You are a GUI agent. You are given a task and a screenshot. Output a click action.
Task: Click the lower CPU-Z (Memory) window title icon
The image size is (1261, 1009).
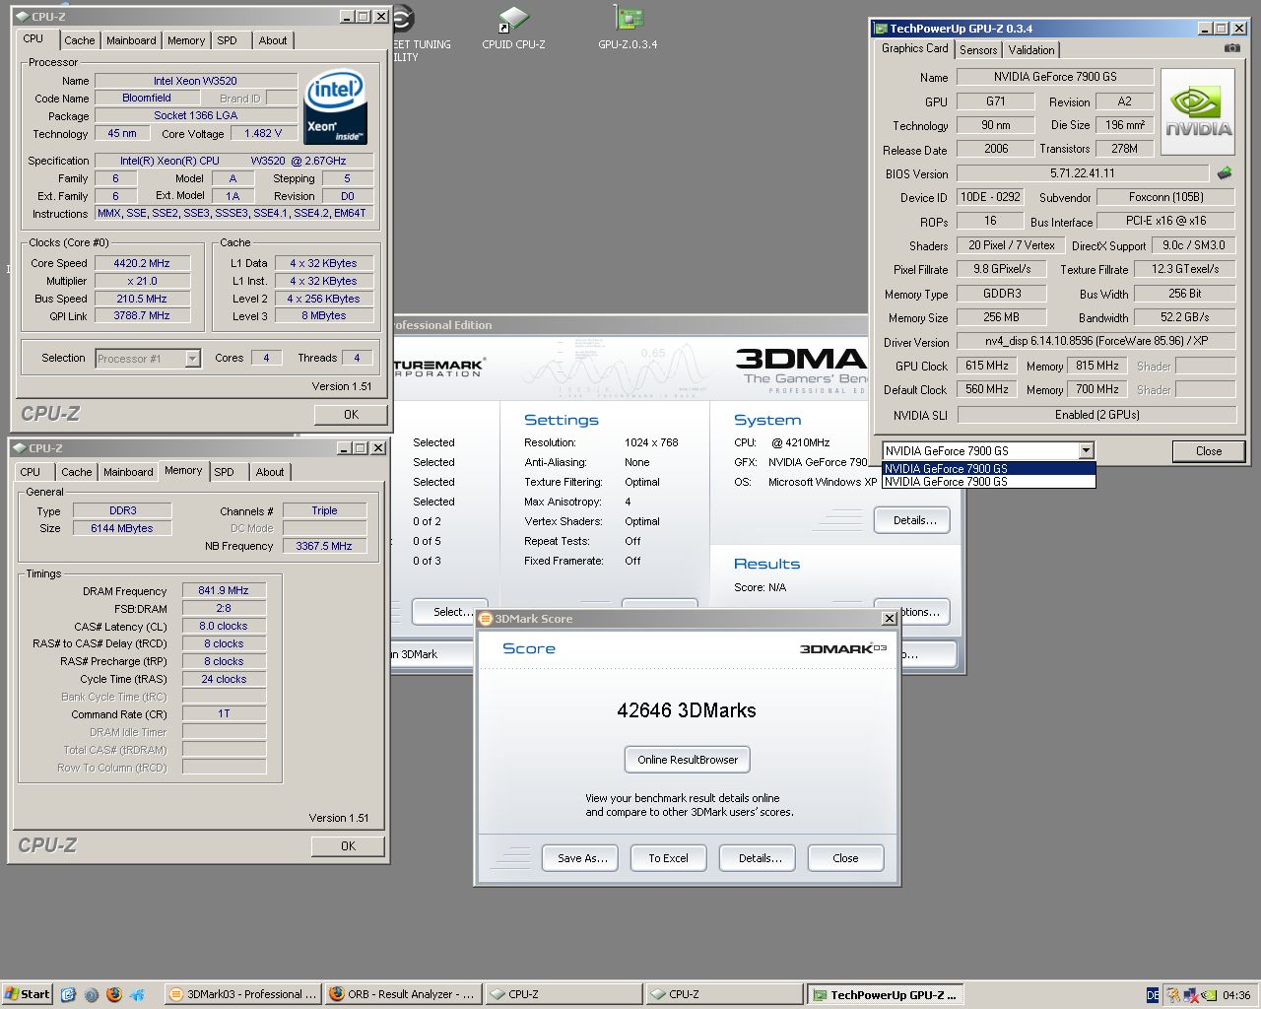click(x=19, y=448)
